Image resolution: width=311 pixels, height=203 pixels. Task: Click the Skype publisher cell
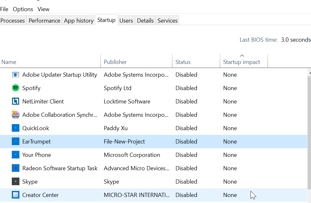point(111,182)
